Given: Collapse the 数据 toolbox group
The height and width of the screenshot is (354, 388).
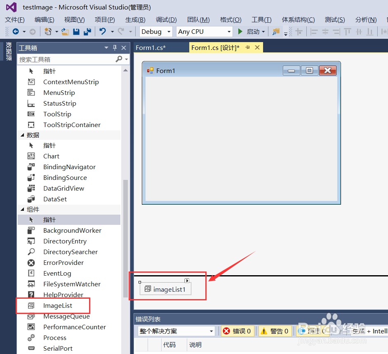Looking at the screenshot, I should (22, 135).
